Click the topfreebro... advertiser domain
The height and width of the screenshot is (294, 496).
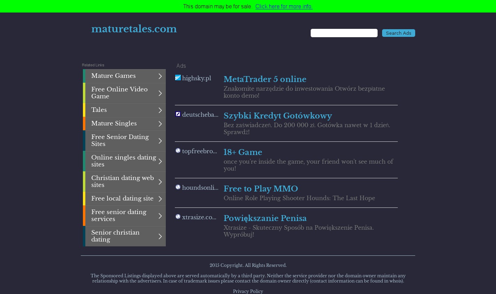click(200, 151)
